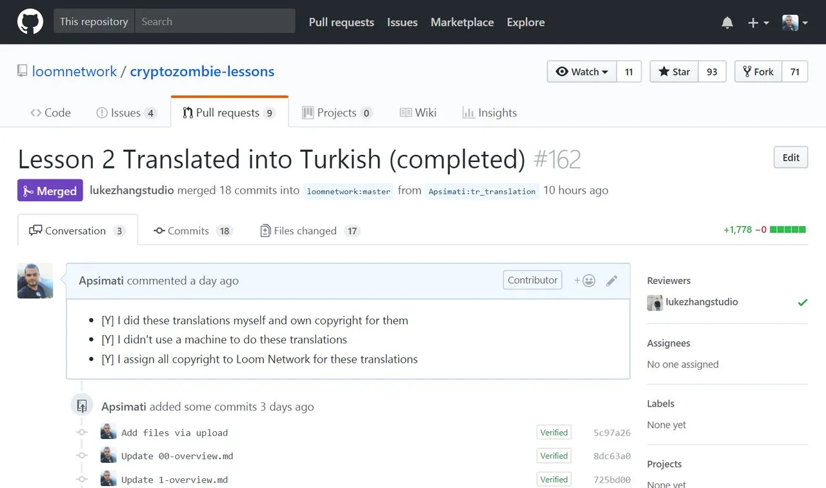This screenshot has height=488, width=826.
Task: Star the repository
Action: (x=674, y=72)
